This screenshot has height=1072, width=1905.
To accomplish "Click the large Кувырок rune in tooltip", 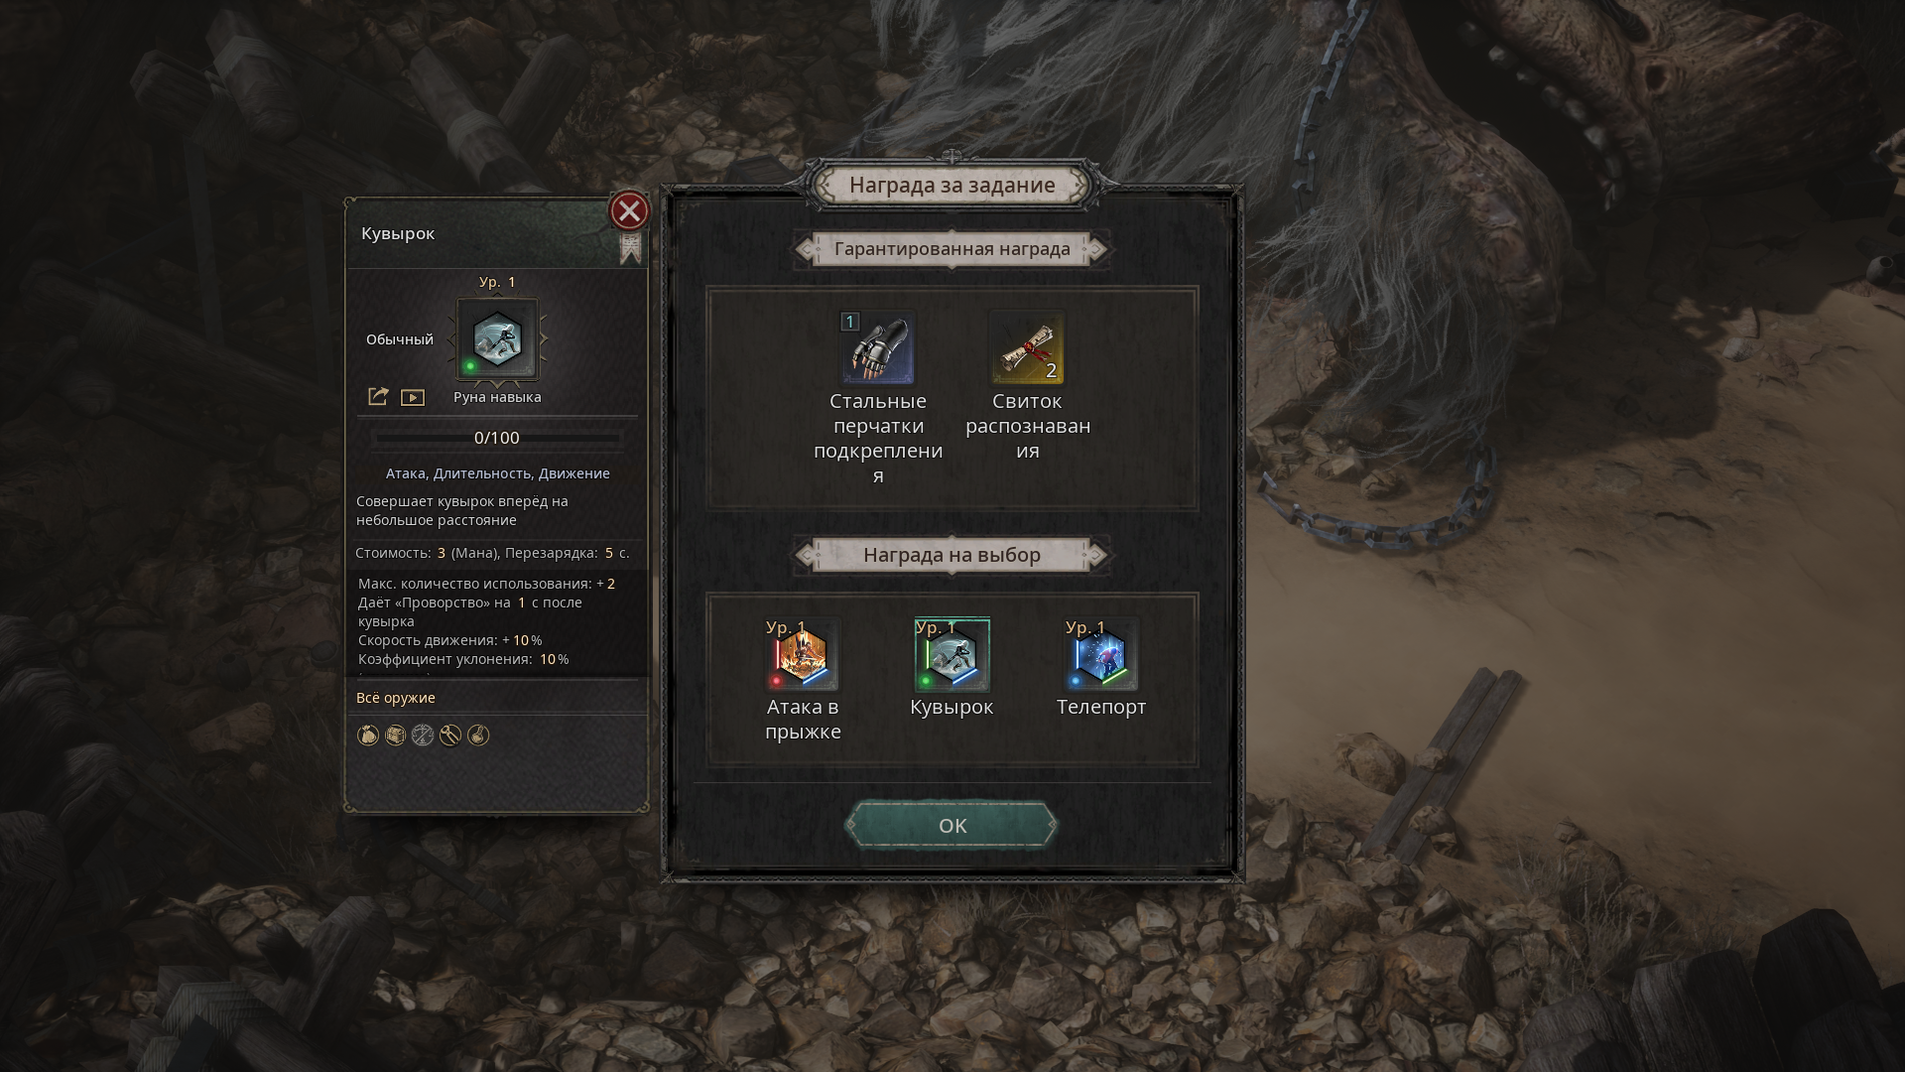I will coord(497,339).
